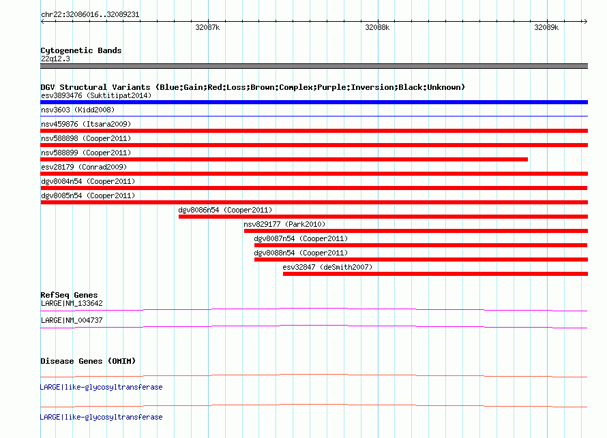This screenshot has width=607, height=438.
Task: Click the esv32847 red loss bar
Action: [x=436, y=274]
